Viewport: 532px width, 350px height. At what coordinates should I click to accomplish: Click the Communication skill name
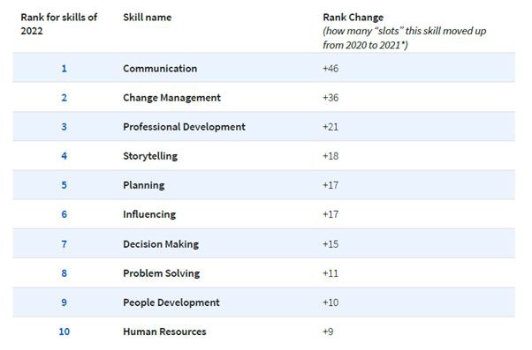point(160,69)
